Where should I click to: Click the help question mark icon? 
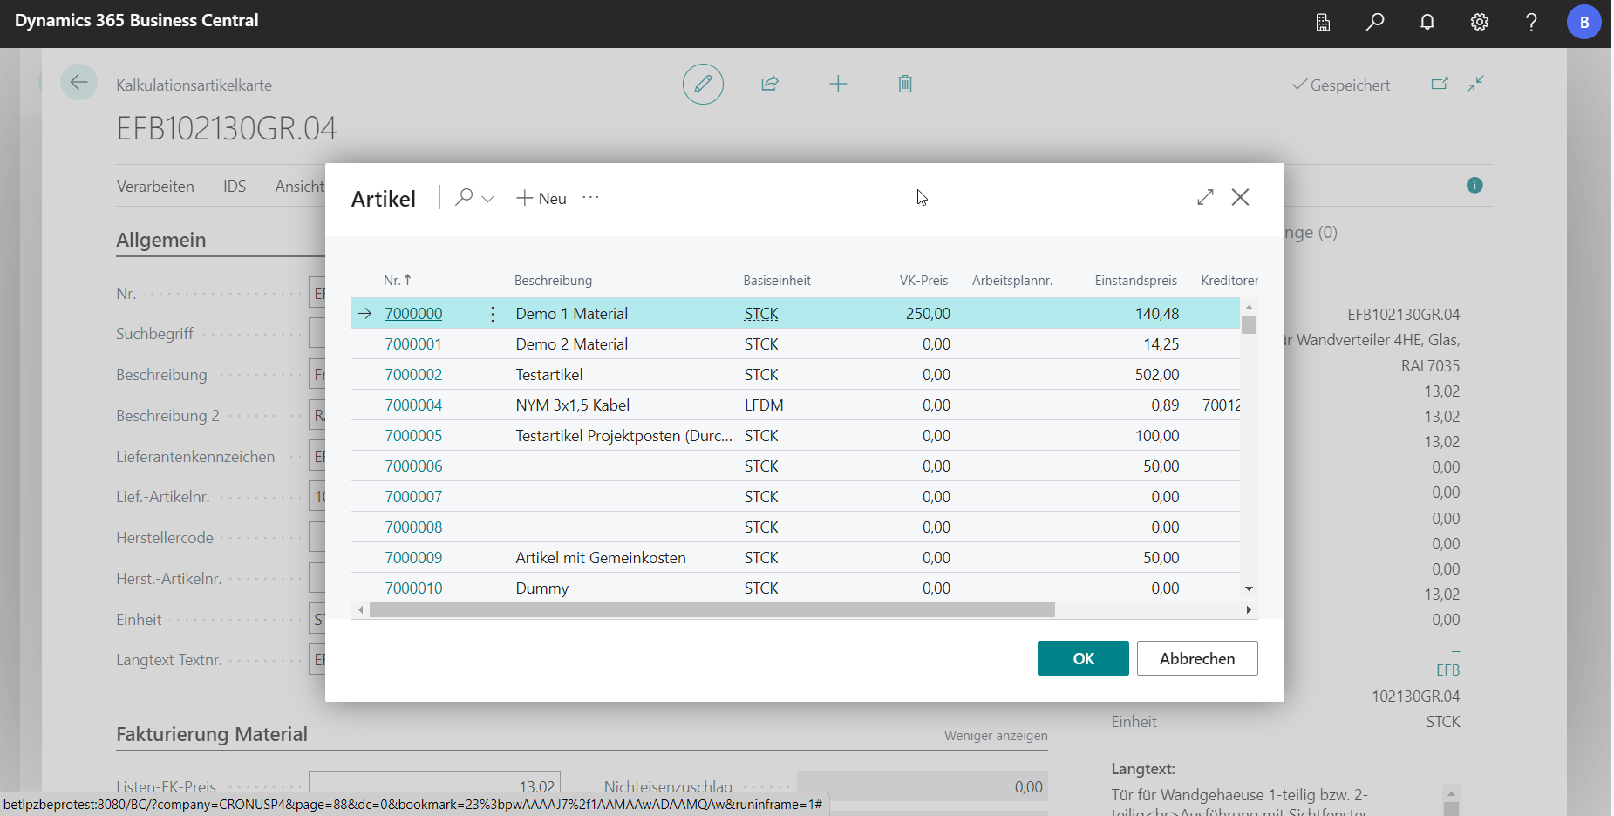point(1531,22)
